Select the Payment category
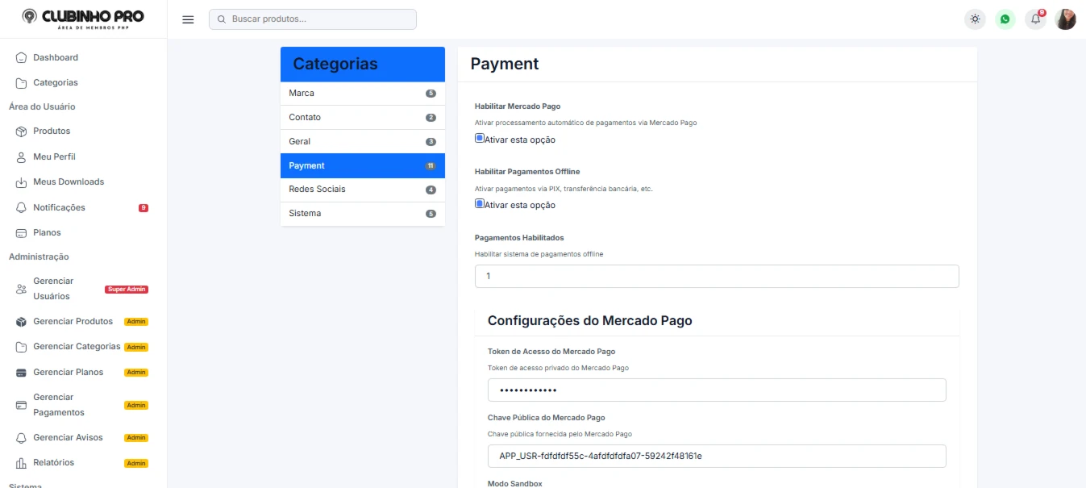 [x=363, y=165]
